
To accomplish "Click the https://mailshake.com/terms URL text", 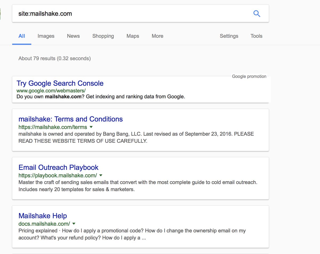I will pyautogui.click(x=53, y=127).
